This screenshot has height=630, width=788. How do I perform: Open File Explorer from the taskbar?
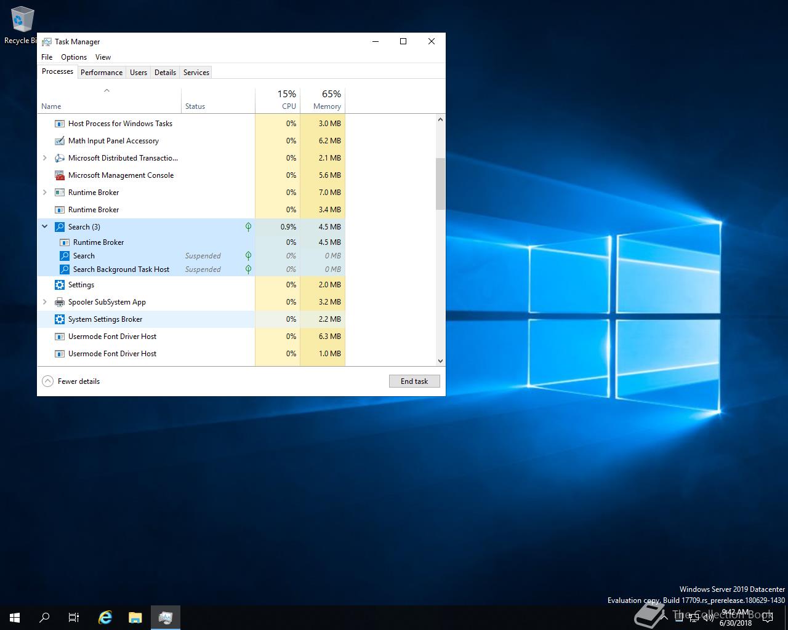[x=135, y=618]
